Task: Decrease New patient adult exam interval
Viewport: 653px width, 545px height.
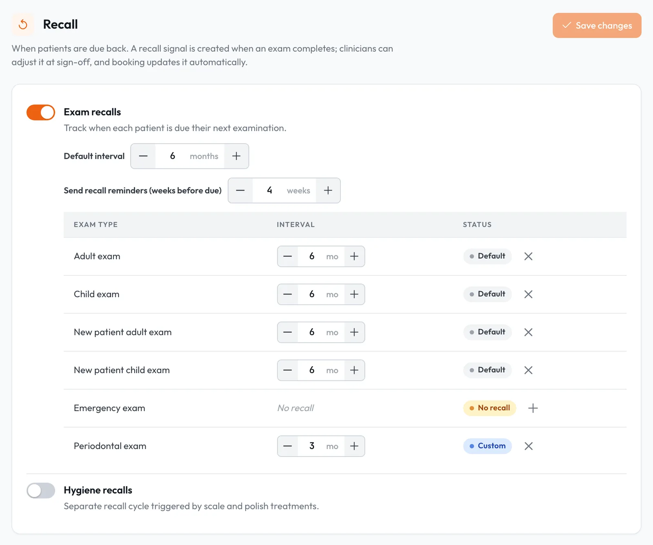Action: click(288, 332)
